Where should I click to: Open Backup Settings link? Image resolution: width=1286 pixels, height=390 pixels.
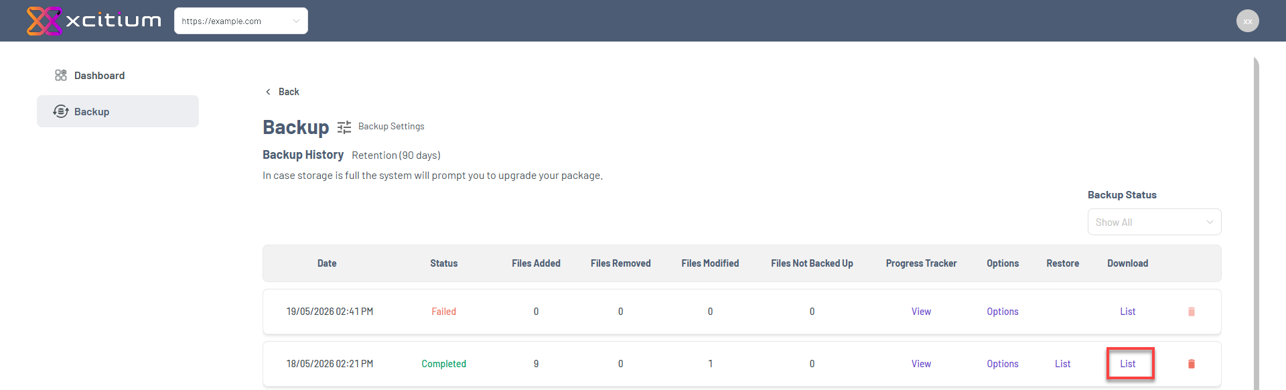point(391,126)
